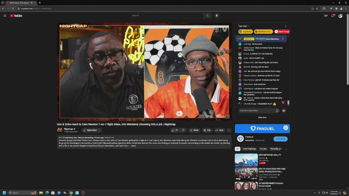The width and height of the screenshot is (349, 196).
Task: Open the Subscribed notification dropdown
Action: [92, 130]
